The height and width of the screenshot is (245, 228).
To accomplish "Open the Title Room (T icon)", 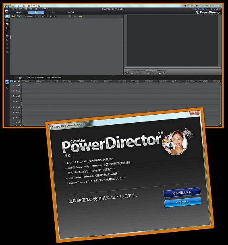I will click(x=7, y=32).
